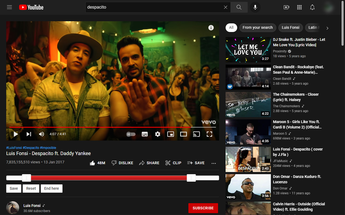Open the create video menu

pos(287,7)
